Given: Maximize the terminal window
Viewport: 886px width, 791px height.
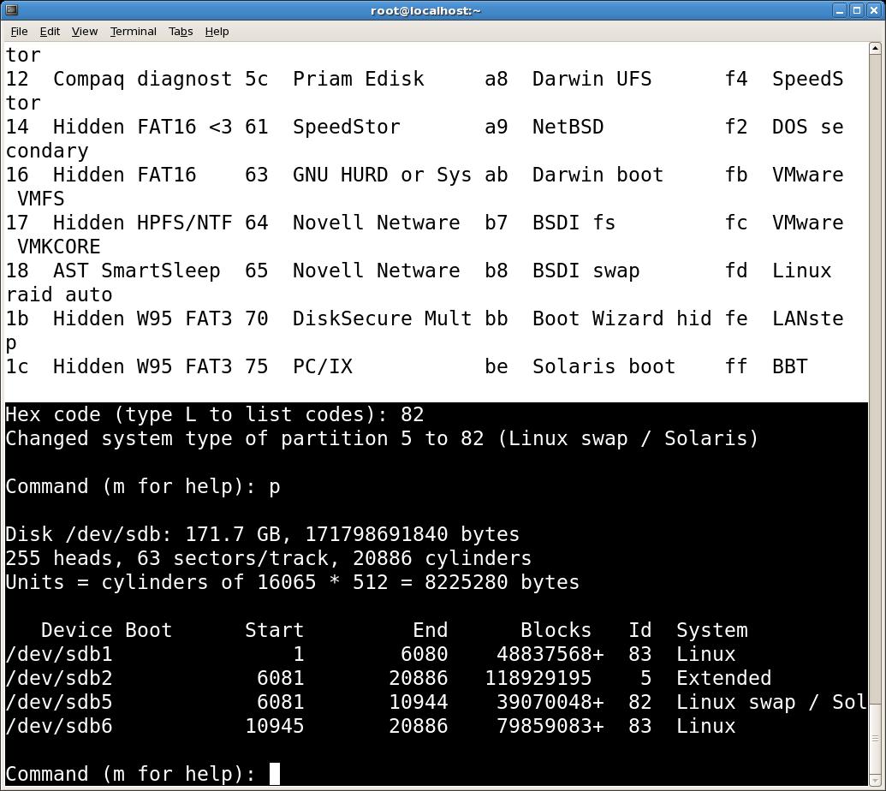Looking at the screenshot, I should 857,10.
